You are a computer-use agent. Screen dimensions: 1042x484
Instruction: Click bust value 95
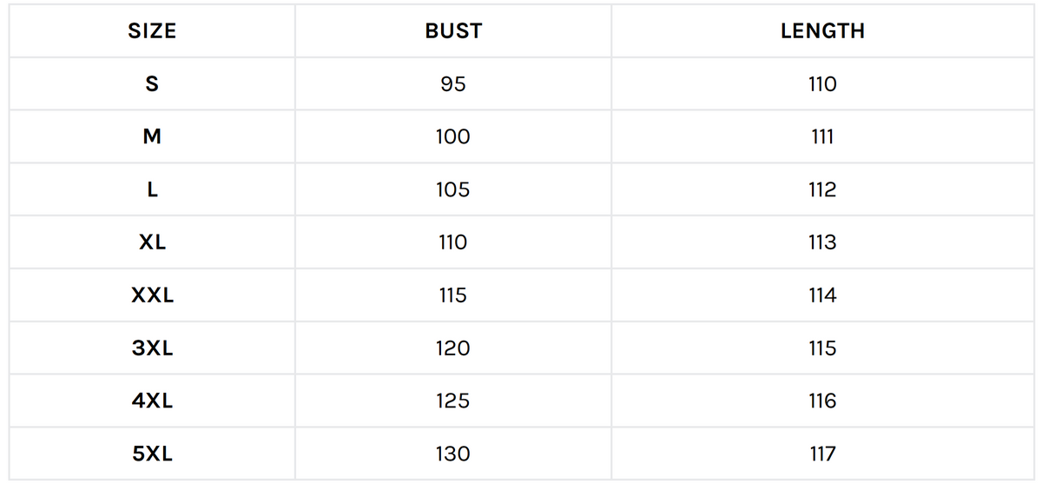click(453, 84)
